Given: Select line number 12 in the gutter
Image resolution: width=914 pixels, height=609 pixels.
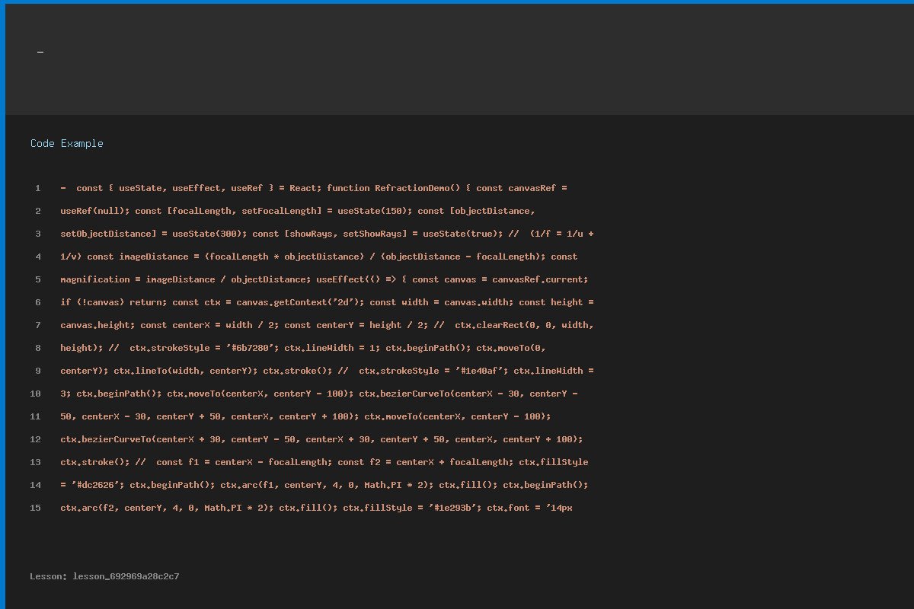Looking at the screenshot, I should (x=35, y=439).
